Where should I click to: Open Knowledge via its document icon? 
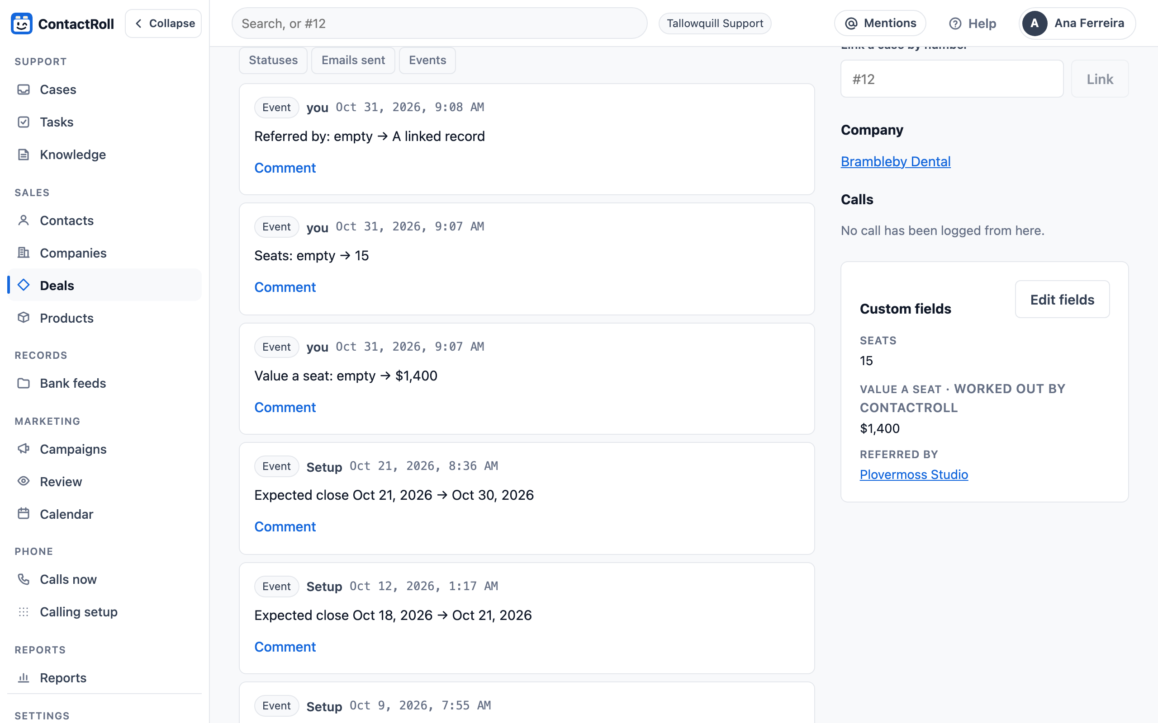pyautogui.click(x=24, y=155)
